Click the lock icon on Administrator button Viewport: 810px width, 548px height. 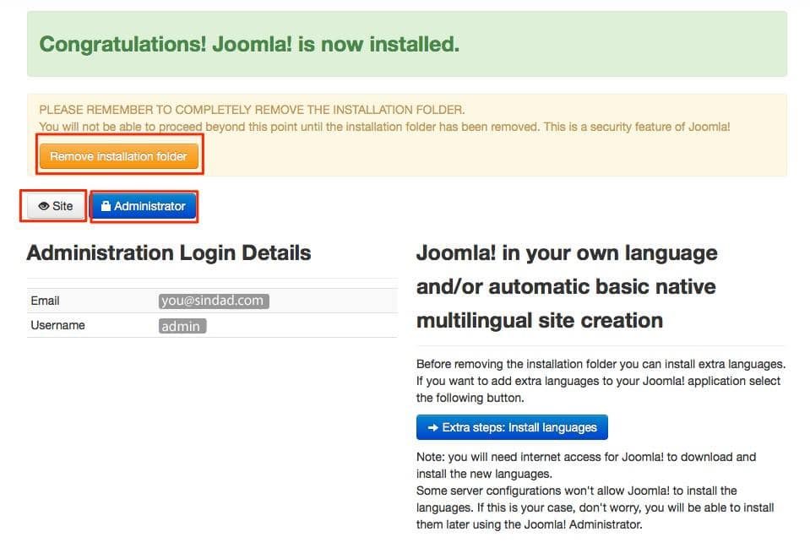[106, 206]
